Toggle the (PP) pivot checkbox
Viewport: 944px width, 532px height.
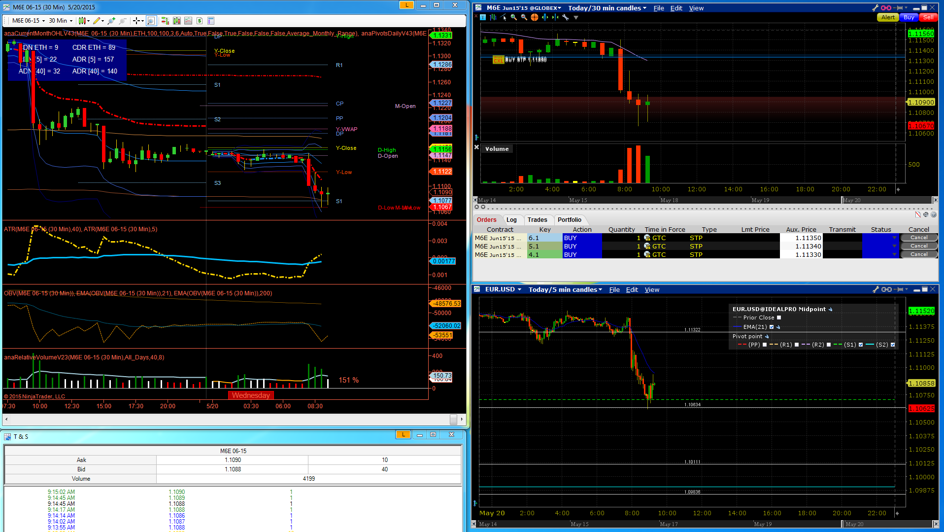coord(765,345)
